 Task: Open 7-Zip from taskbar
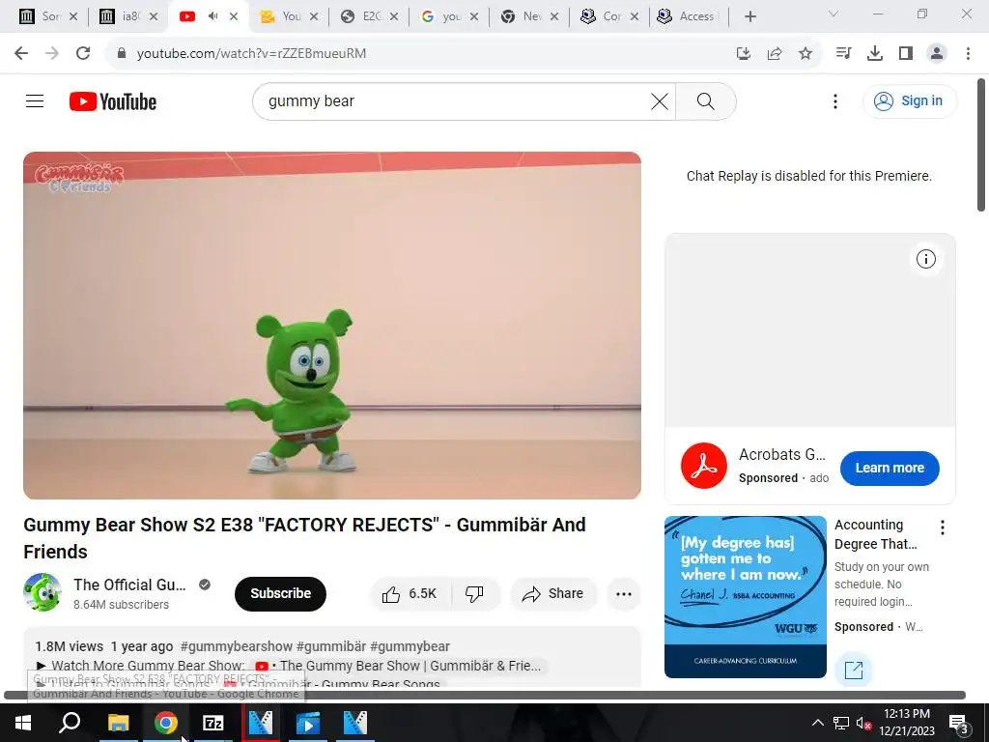[x=213, y=723]
